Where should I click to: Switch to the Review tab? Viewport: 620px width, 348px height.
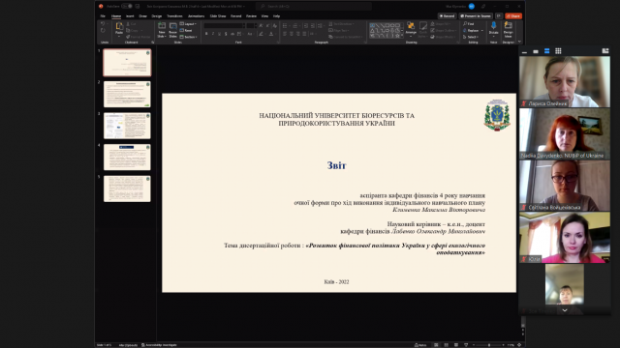tap(251, 16)
